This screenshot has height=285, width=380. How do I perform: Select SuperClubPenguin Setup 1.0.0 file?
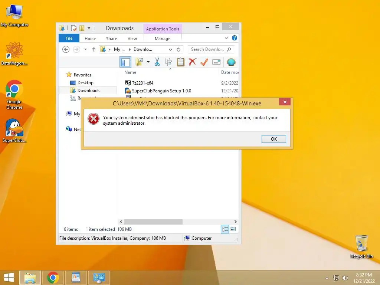(x=162, y=91)
